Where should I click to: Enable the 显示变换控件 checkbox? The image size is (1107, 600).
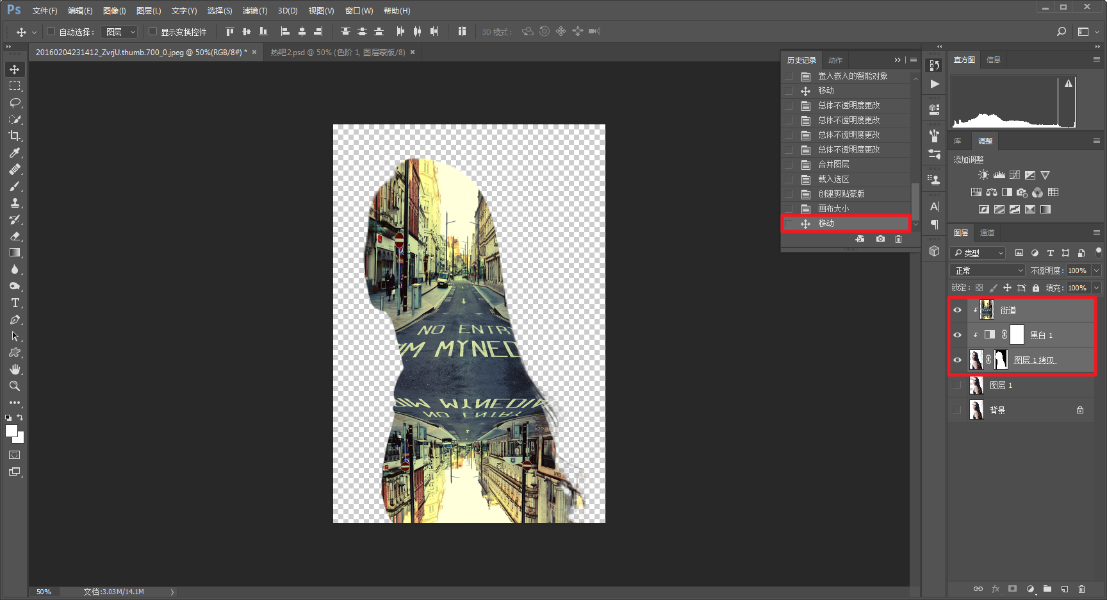click(153, 31)
